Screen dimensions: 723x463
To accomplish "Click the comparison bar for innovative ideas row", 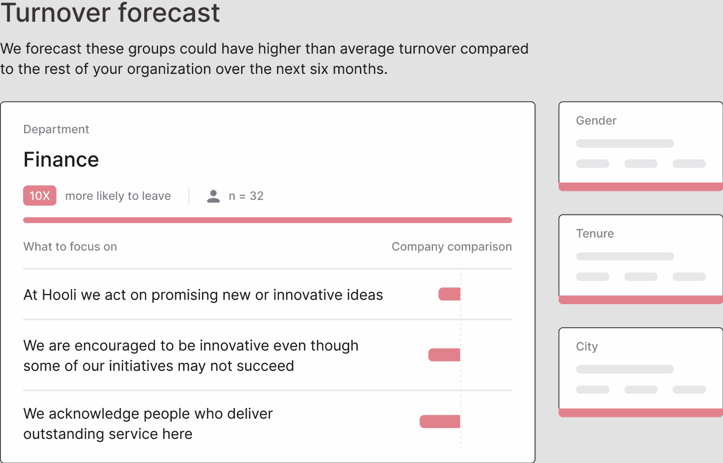I will tap(450, 294).
